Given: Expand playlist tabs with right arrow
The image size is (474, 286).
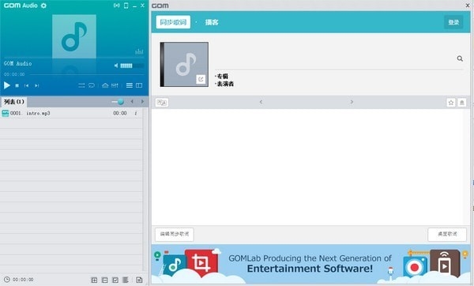Looking at the screenshot, I should coord(142,102).
